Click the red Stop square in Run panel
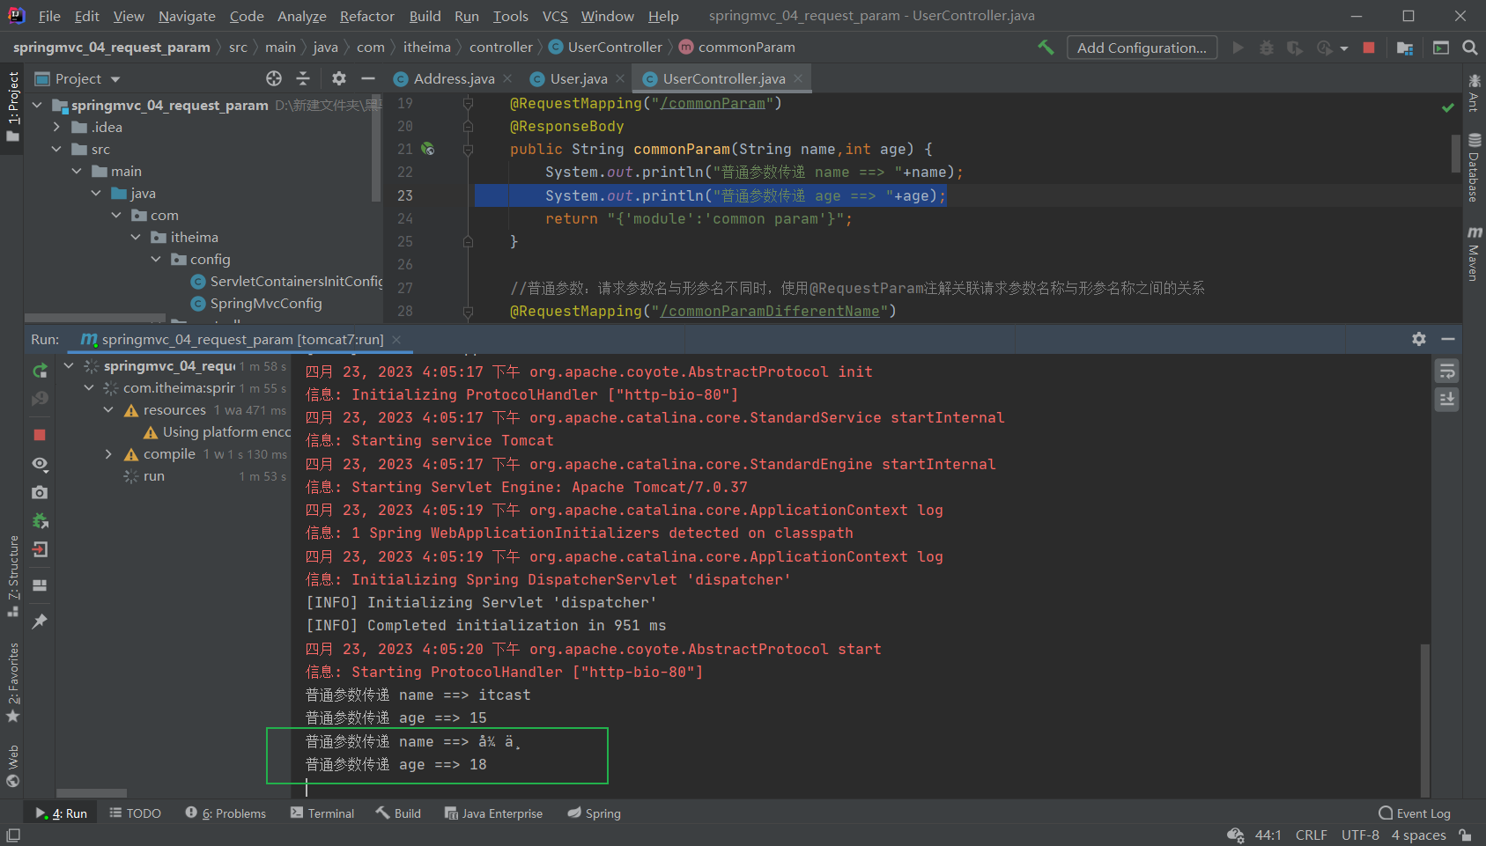 tap(40, 435)
